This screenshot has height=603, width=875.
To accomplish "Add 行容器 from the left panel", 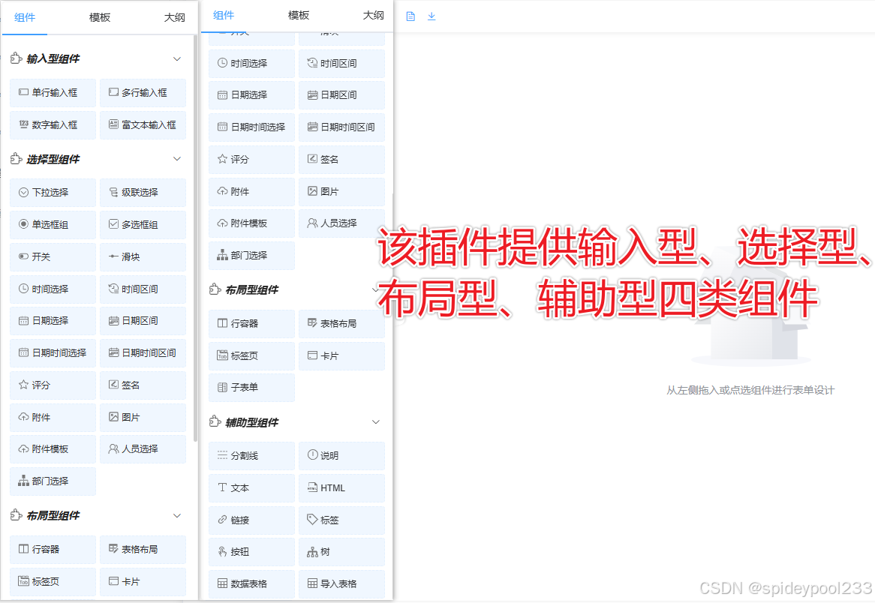I will coord(53,550).
